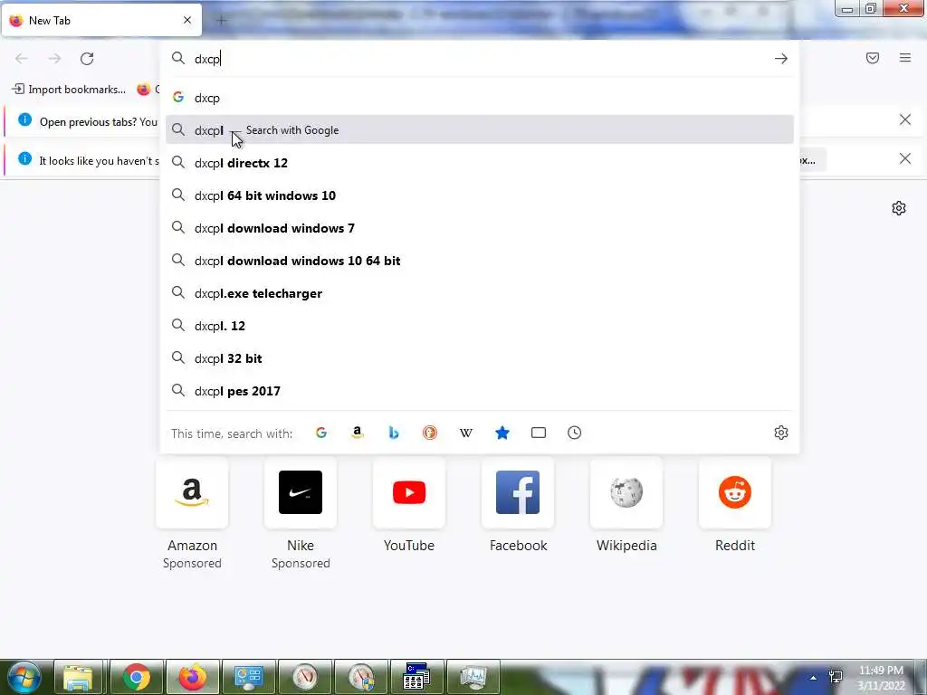
Task: Click the network icon in system tray
Action: (836, 677)
